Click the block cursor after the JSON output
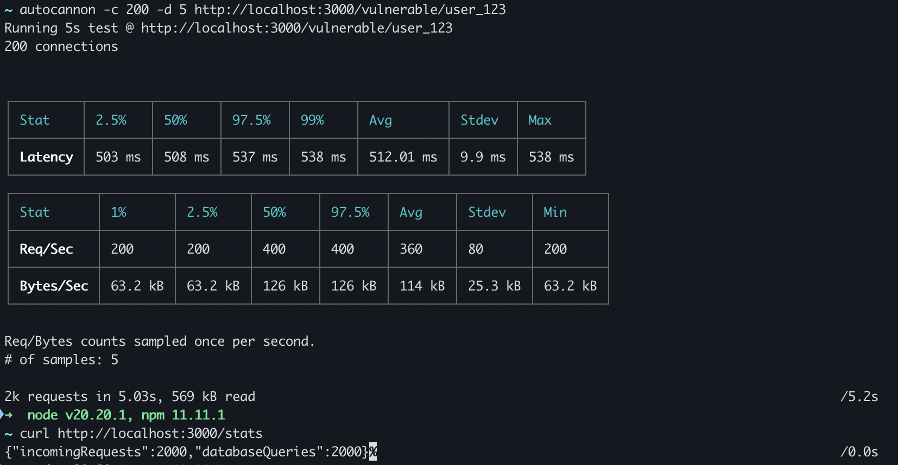898x465 pixels. pyautogui.click(x=373, y=451)
